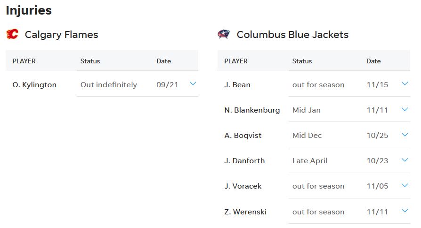Select player N. Blankenburg

pyautogui.click(x=252, y=110)
